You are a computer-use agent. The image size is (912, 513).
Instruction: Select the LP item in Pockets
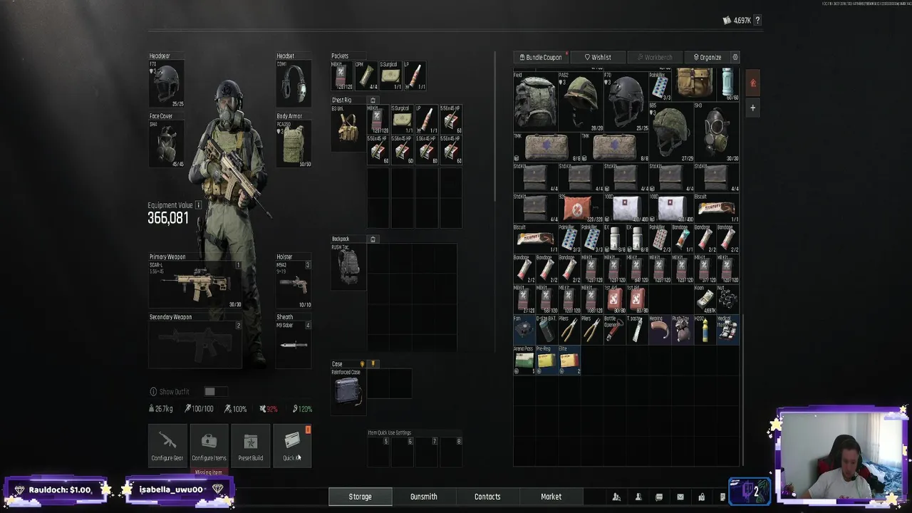pyautogui.click(x=415, y=76)
